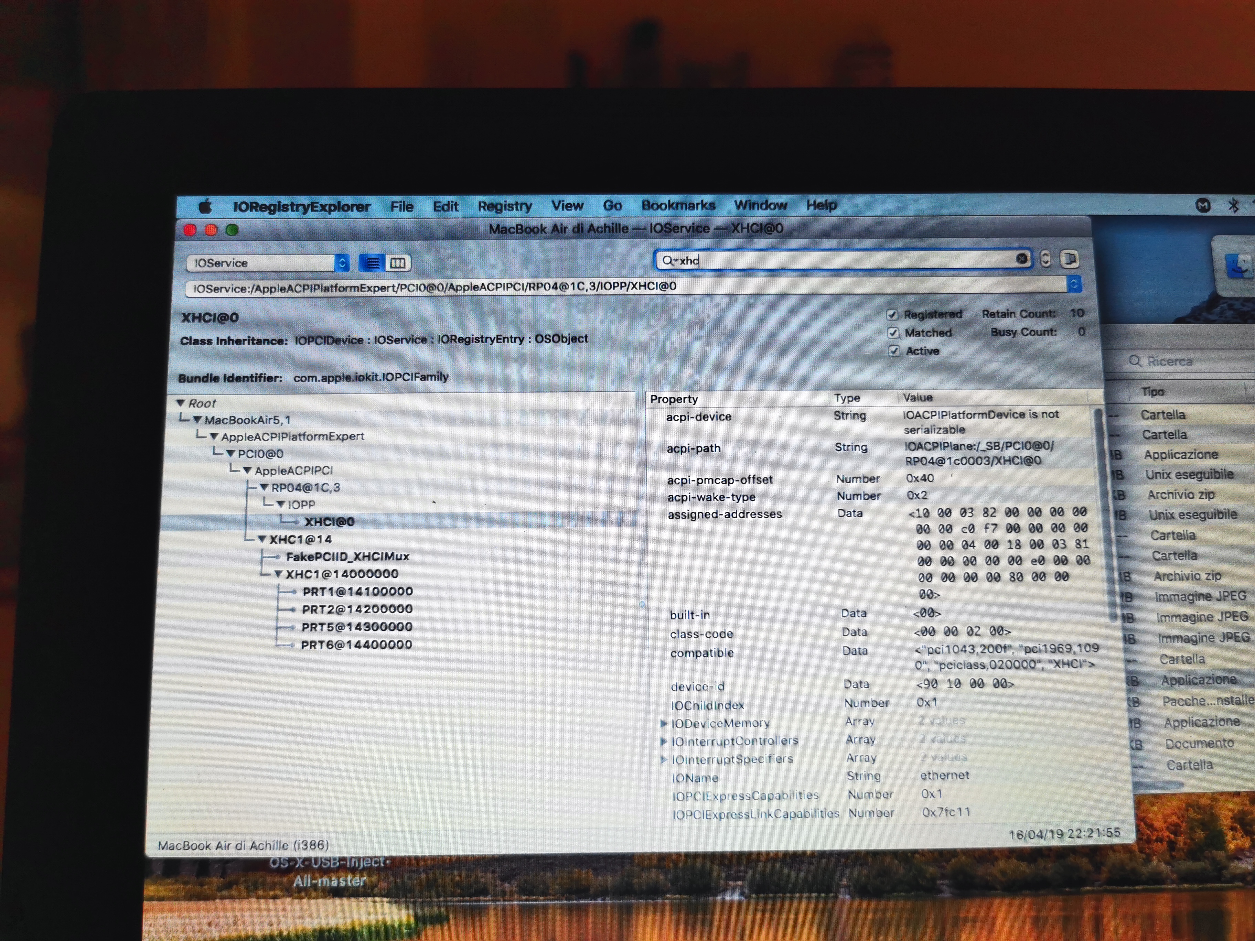This screenshot has width=1255, height=941.
Task: Toggle the Active checkbox
Action: (894, 351)
